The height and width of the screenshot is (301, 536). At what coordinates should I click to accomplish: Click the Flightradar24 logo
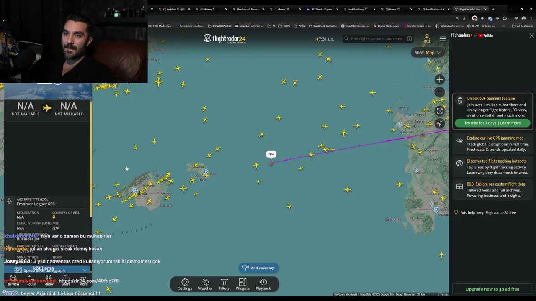pyautogui.click(x=224, y=39)
